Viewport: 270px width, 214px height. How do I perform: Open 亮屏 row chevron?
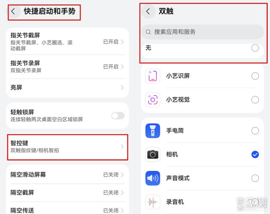click(122, 88)
